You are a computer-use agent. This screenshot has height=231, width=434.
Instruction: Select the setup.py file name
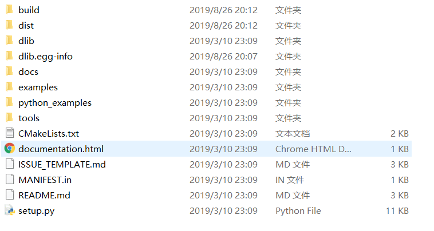(x=36, y=210)
